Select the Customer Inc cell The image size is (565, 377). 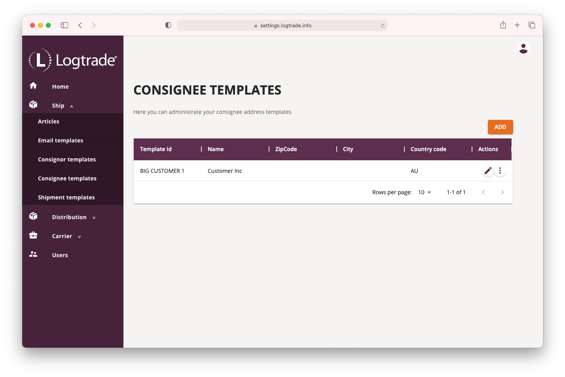[x=225, y=171]
